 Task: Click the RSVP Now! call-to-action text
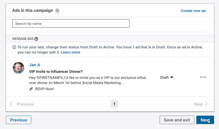click(x=45, y=89)
